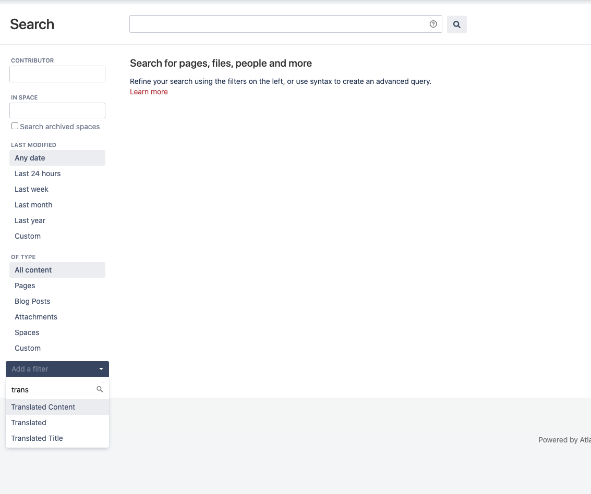Open the Learn more link
591x494 pixels.
[149, 92]
